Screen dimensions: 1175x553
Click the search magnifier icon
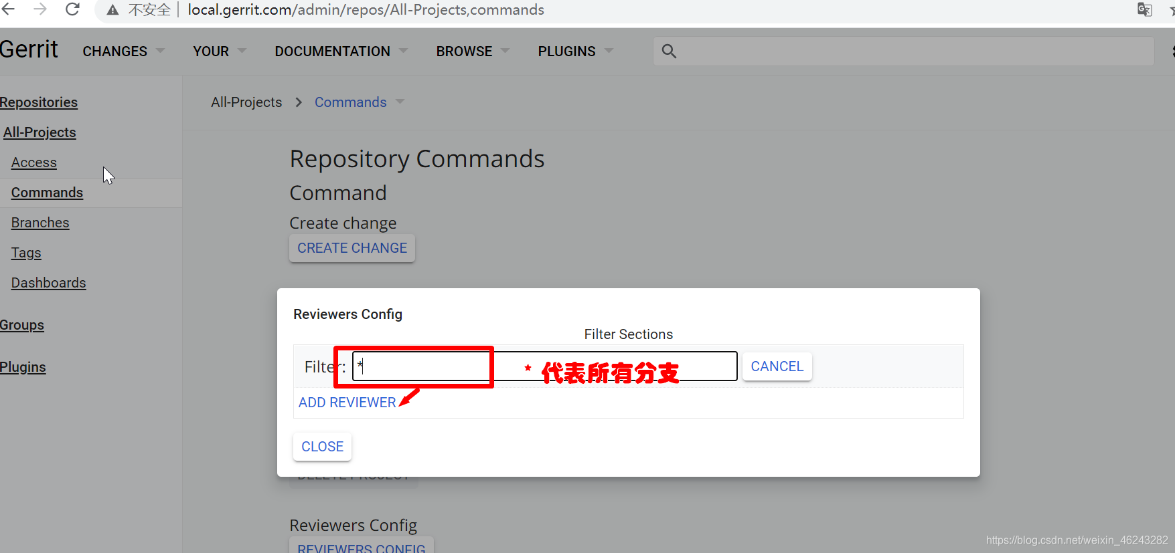pyautogui.click(x=669, y=51)
